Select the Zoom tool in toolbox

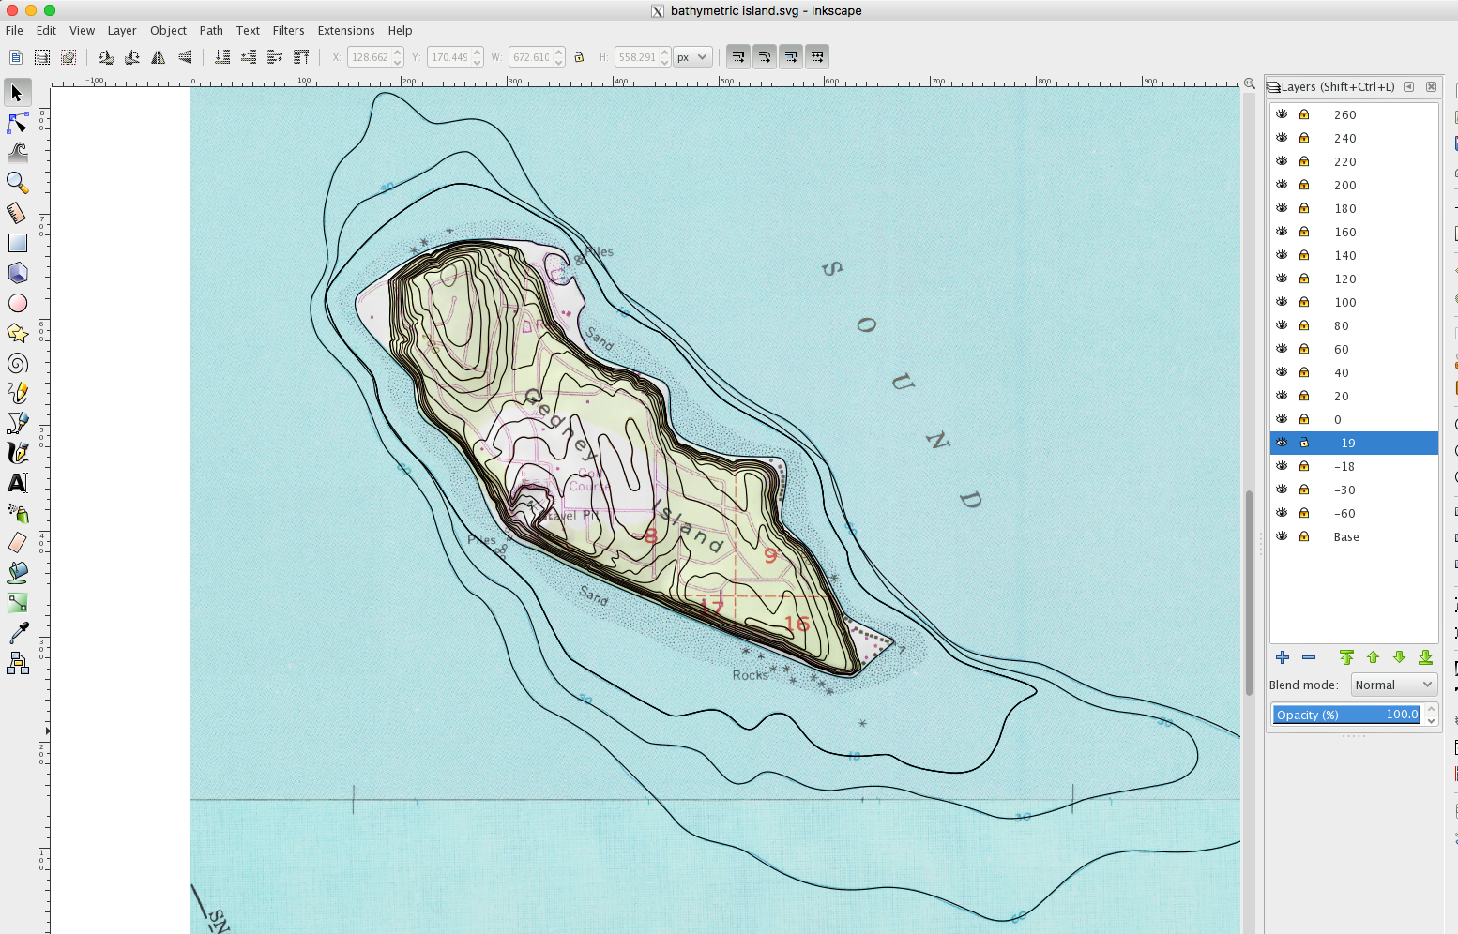point(17,183)
